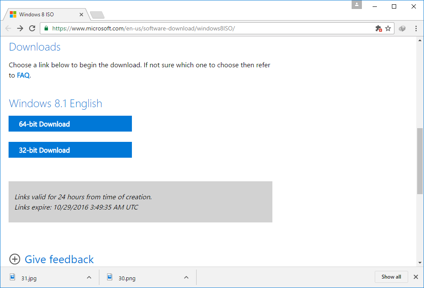The height and width of the screenshot is (288, 424).
Task: Click the blocked plugin puzzle icon
Action: point(379,28)
